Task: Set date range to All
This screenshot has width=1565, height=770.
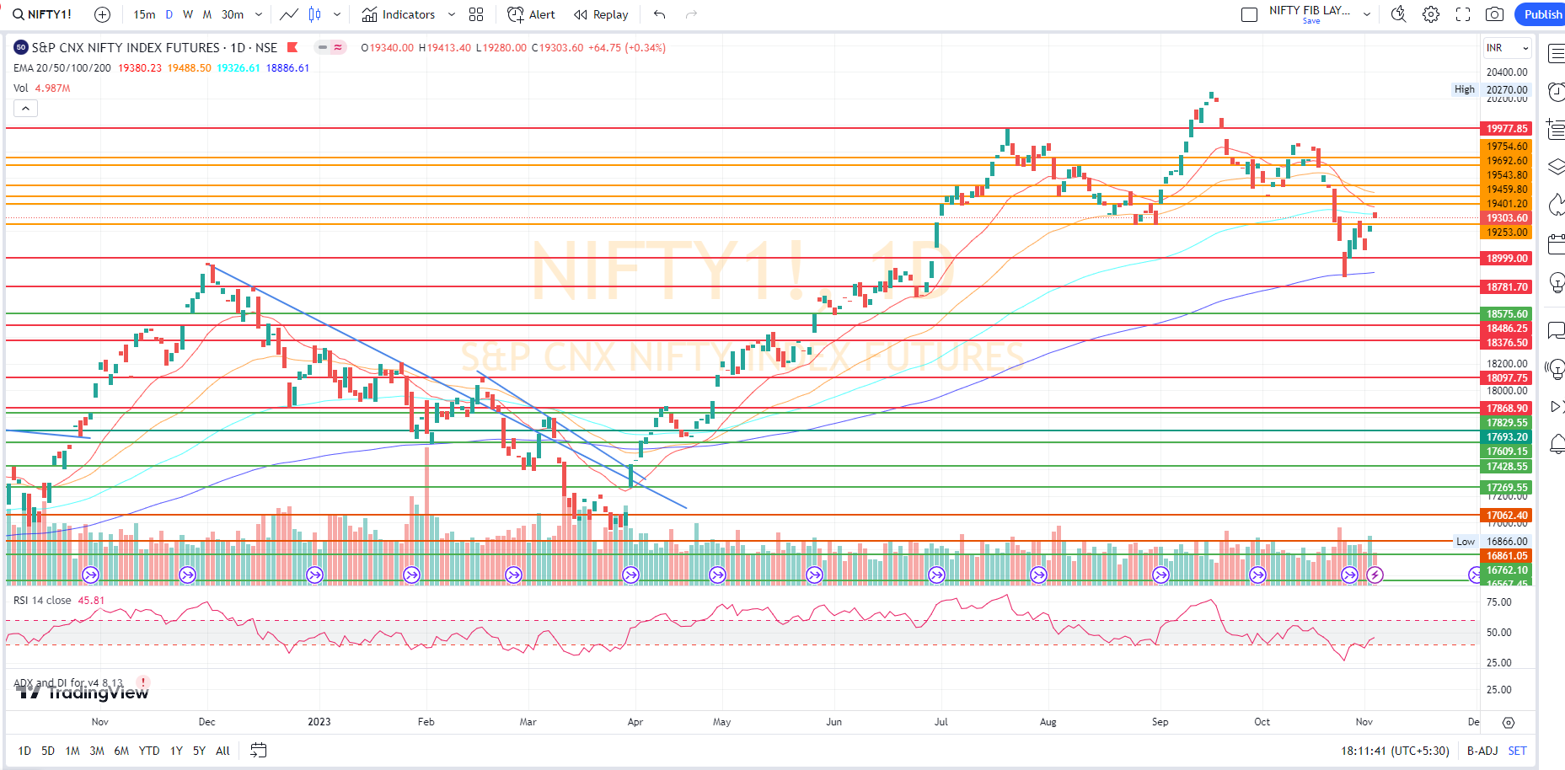Action: (222, 751)
